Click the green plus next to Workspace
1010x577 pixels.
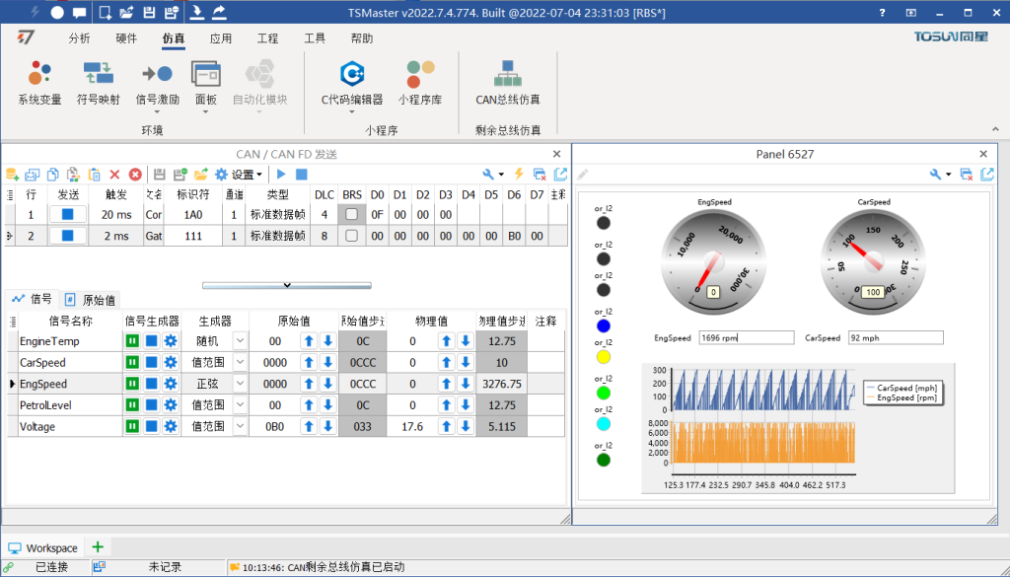[96, 547]
